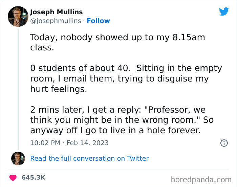Follow Joseph Mullins
This screenshot has height=187, width=237.
click(x=98, y=21)
